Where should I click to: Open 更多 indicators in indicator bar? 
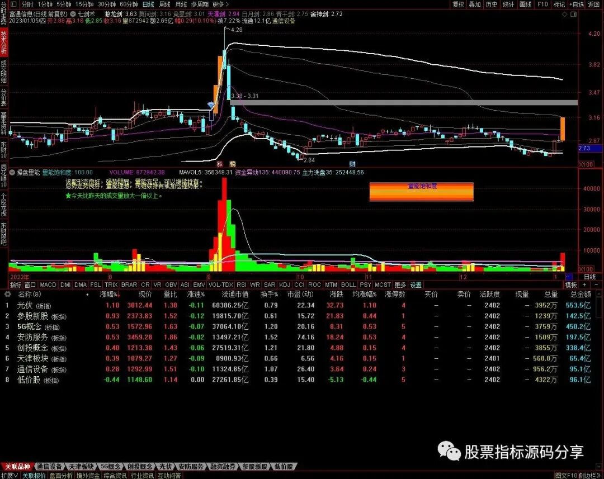click(x=400, y=285)
